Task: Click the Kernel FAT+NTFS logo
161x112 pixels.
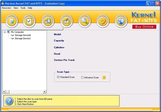Action: coord(144,17)
